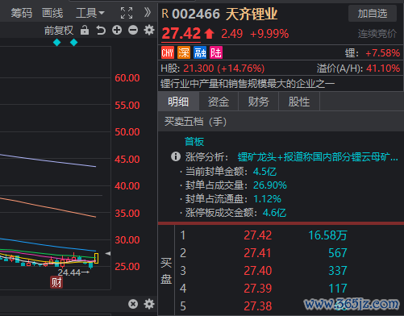
Task: Expand more toolbar options double chevron
Action: (x=148, y=12)
